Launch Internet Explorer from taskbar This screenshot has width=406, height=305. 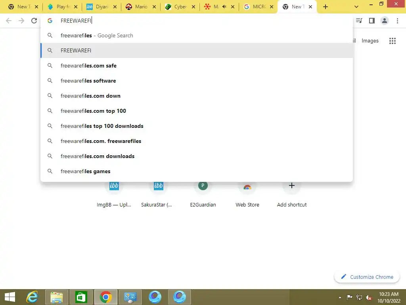pyautogui.click(x=33, y=297)
